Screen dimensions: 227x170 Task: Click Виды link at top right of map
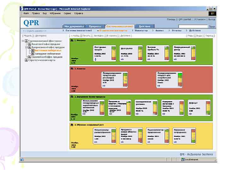tap(199, 36)
